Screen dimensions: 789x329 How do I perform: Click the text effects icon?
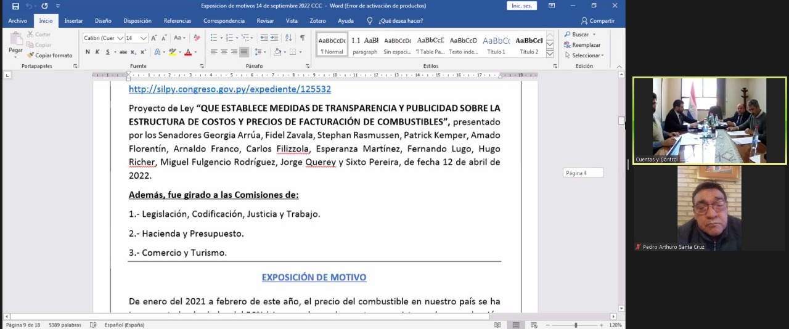[157, 52]
